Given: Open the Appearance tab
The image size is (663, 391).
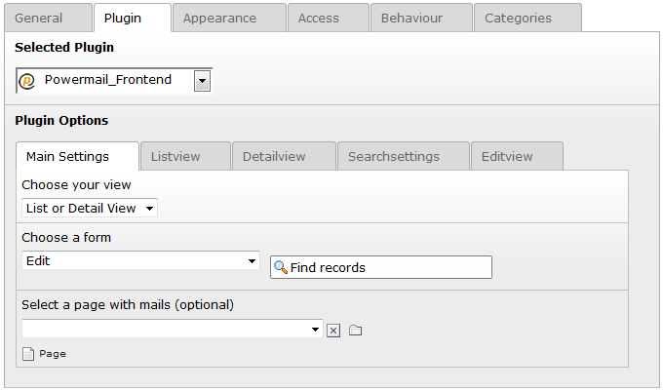Looking at the screenshot, I should [219, 18].
